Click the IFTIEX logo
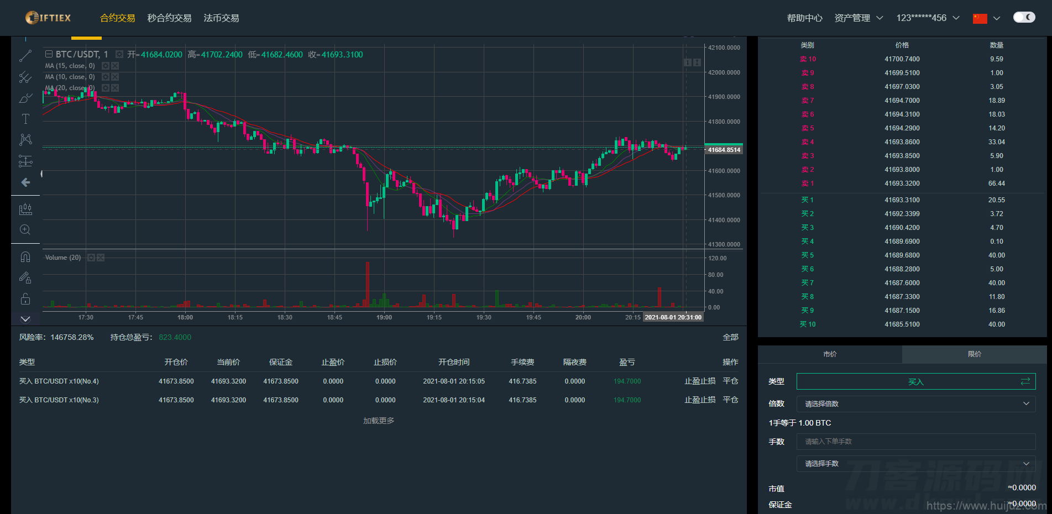The image size is (1052, 514). pos(48,18)
